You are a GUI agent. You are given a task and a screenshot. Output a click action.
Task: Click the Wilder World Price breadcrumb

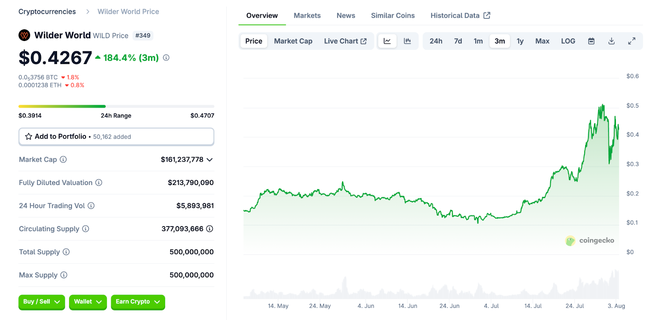128,11
